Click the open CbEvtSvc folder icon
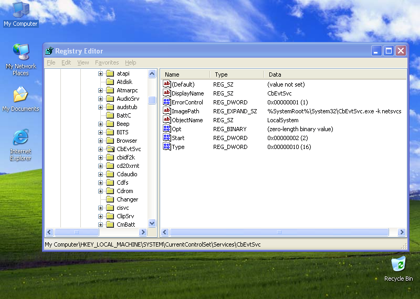 coord(110,149)
